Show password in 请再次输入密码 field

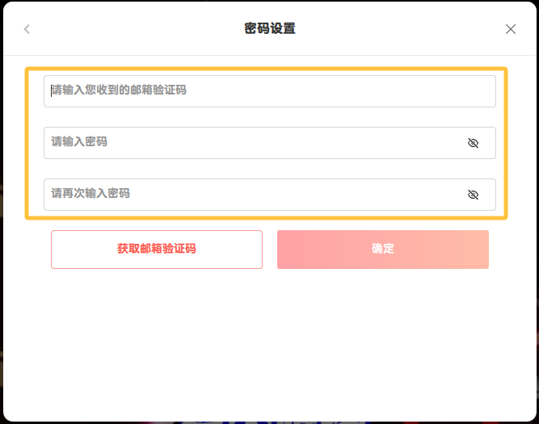click(x=473, y=195)
